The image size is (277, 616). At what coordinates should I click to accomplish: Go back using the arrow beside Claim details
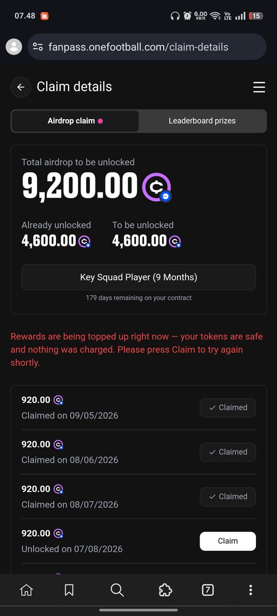tap(21, 87)
